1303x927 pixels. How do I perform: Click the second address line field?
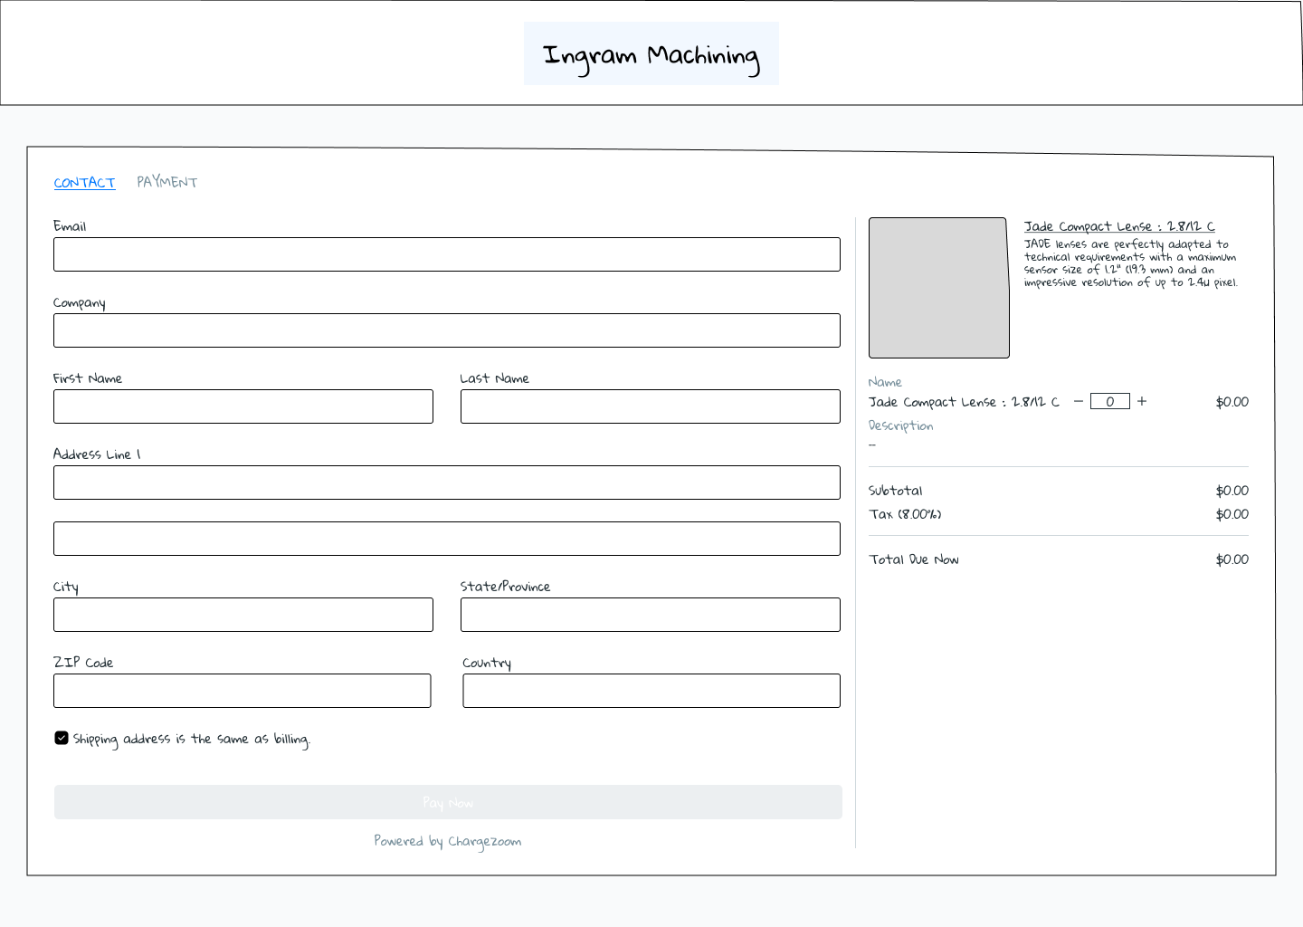(447, 539)
